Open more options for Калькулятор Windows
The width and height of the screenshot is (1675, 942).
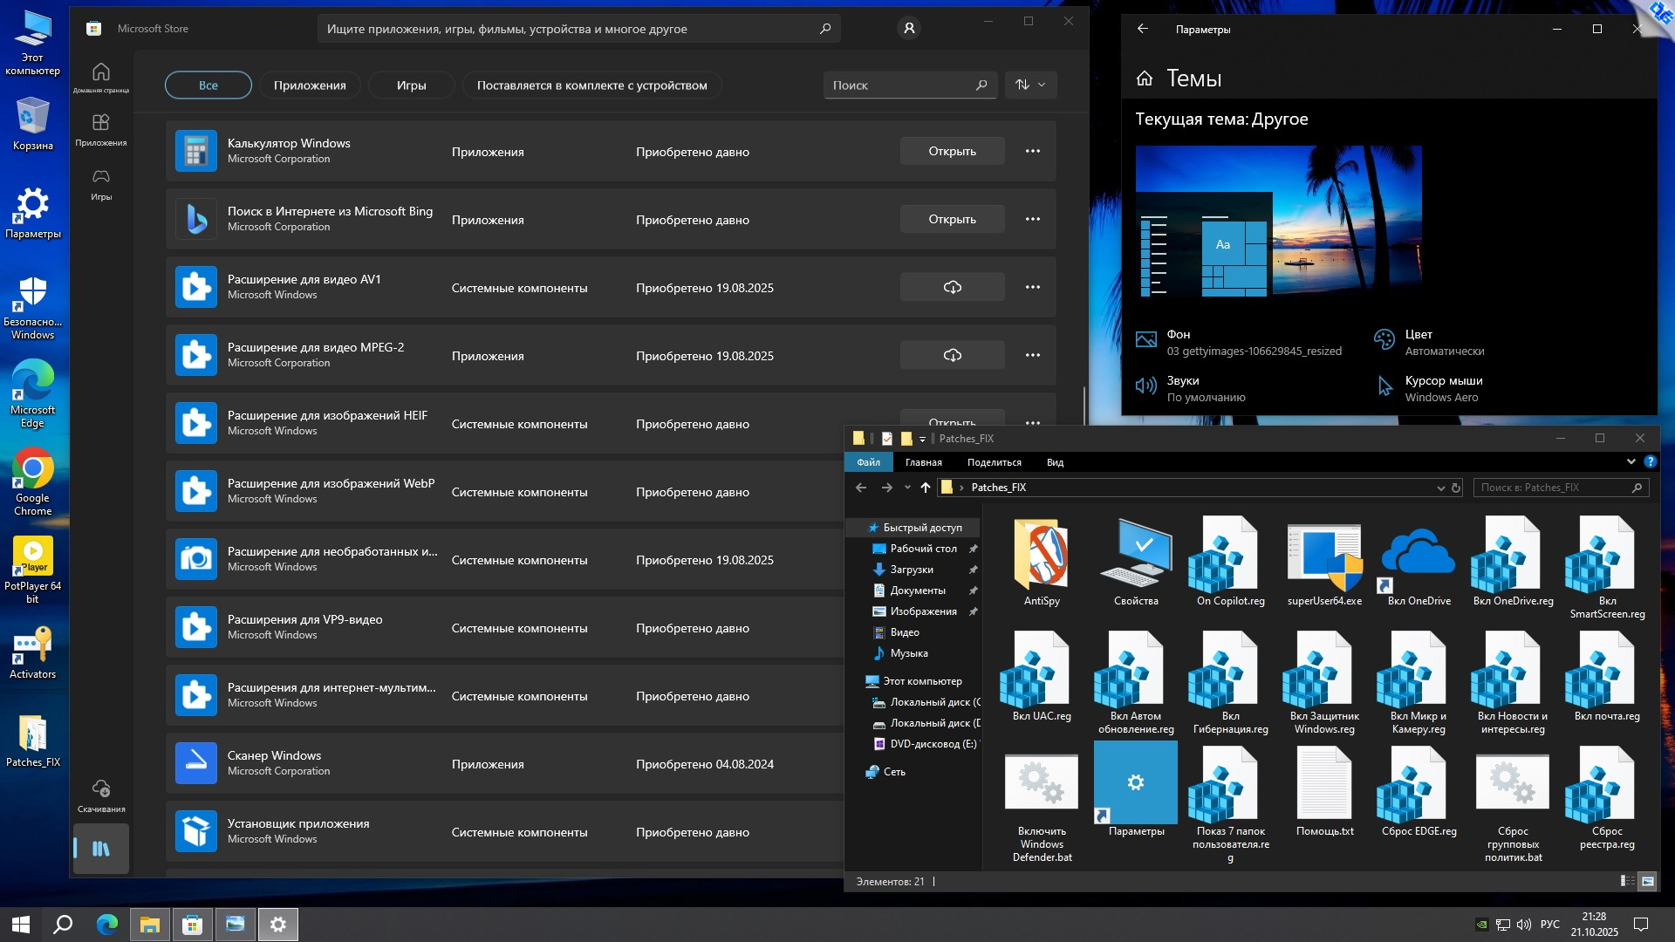click(1032, 151)
